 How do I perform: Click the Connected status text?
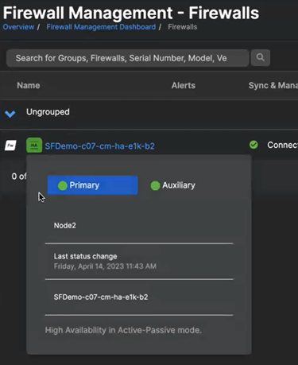[282, 145]
